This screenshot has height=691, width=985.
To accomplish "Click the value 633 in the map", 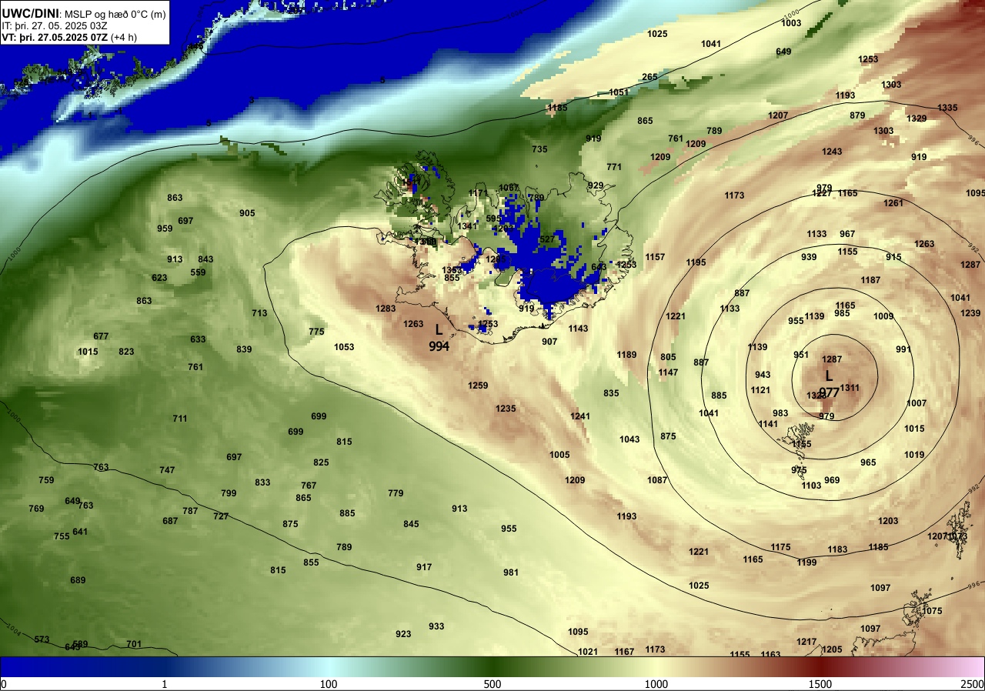I will pos(198,339).
